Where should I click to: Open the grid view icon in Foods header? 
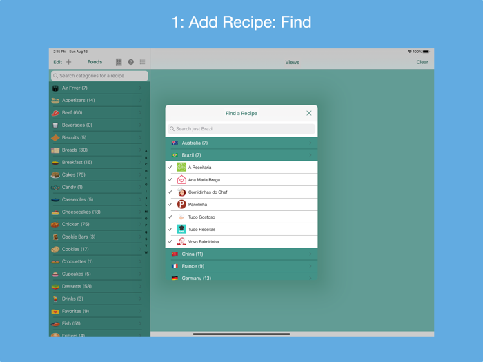(x=119, y=62)
